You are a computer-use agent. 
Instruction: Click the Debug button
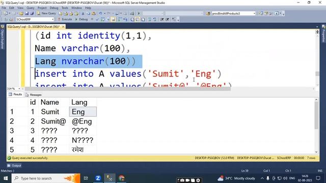click(81, 19)
